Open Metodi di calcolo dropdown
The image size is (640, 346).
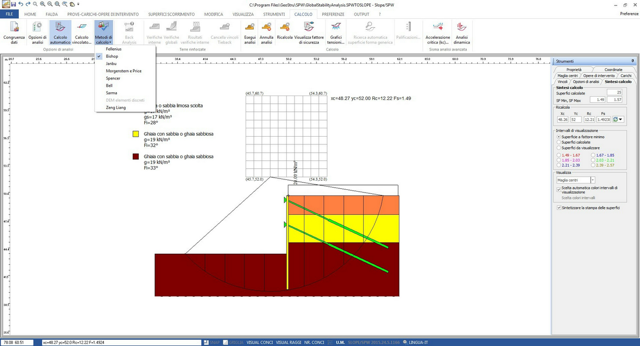pyautogui.click(x=103, y=33)
